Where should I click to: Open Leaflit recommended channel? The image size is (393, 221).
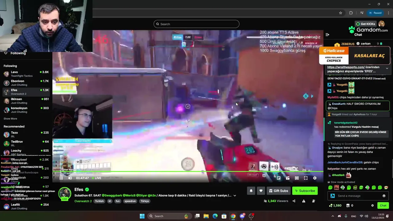tap(26, 206)
